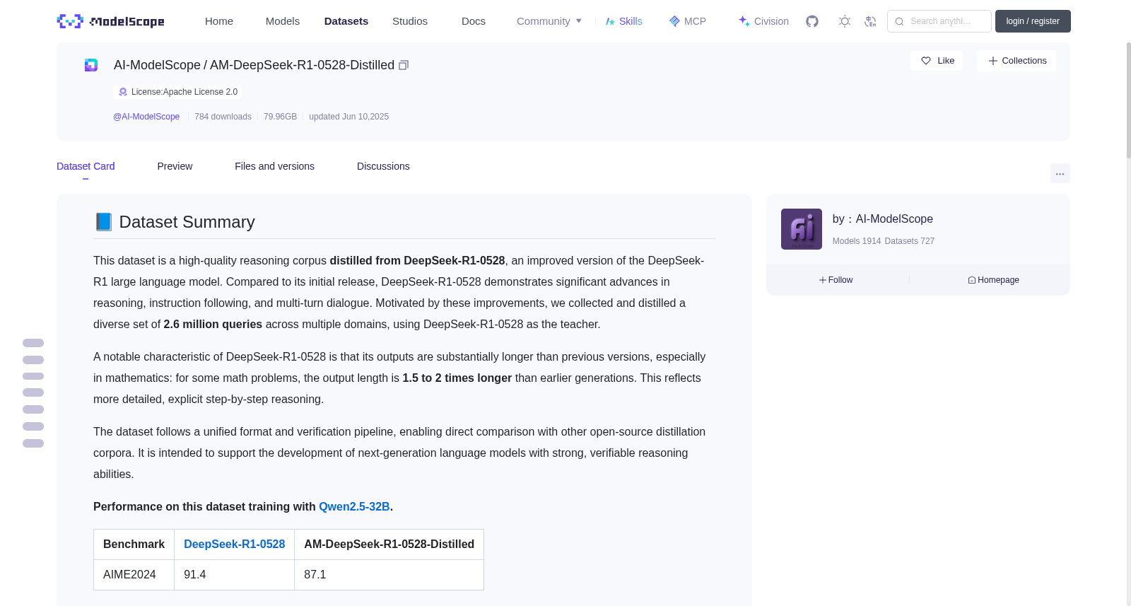Open the AI-ModelScope purple avatar
Image resolution: width=1131 pixels, height=606 pixels.
pos(802,229)
